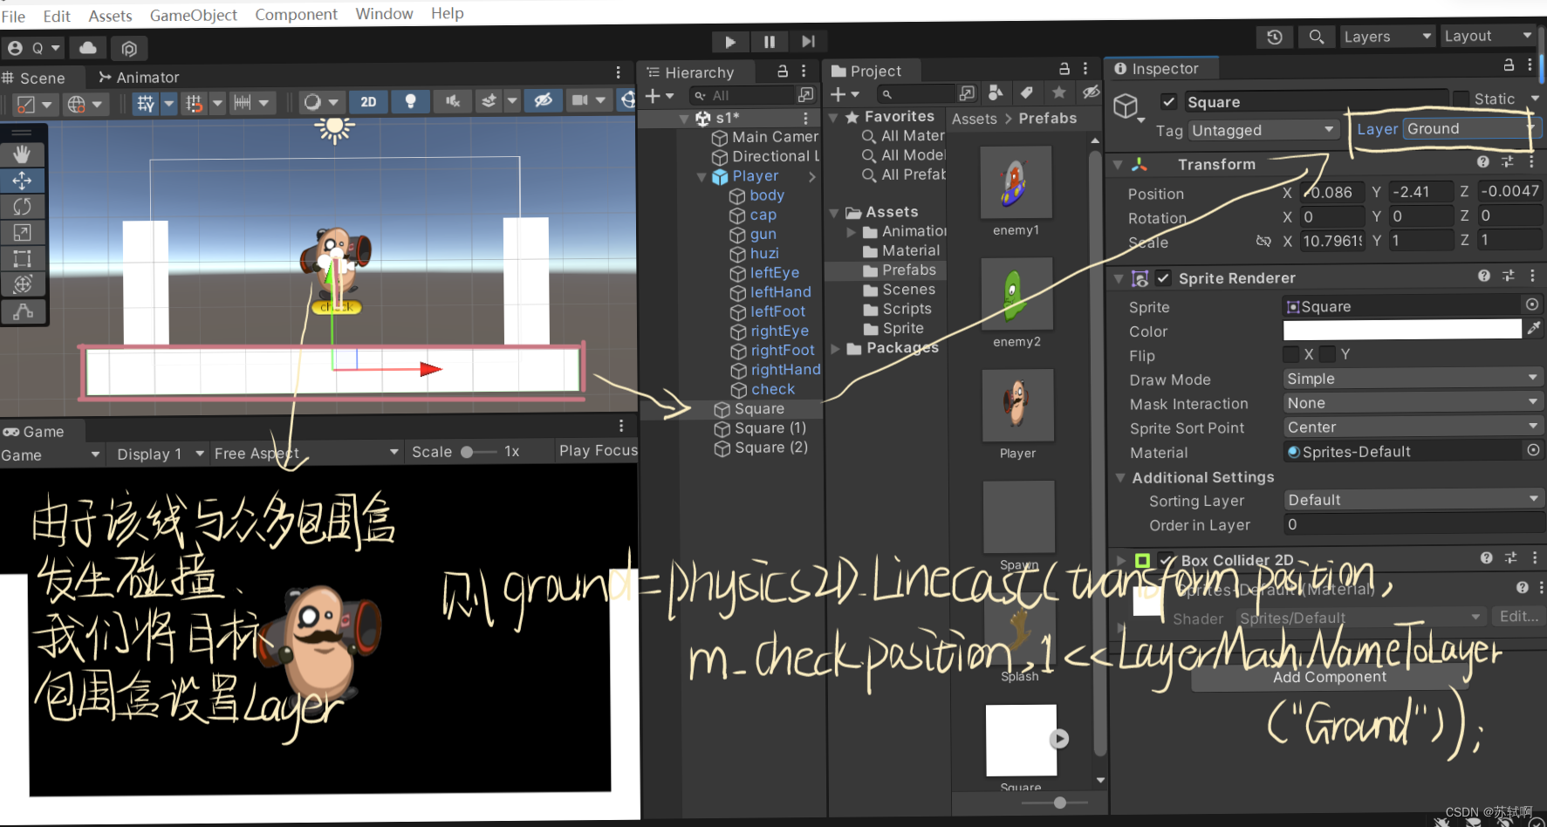The height and width of the screenshot is (827, 1547).
Task: Click the search by type icon in Project
Action: click(x=996, y=93)
